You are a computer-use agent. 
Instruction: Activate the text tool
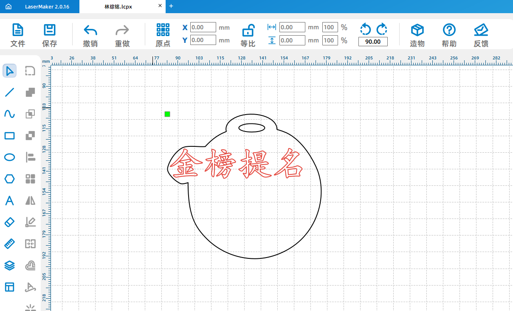[x=9, y=201]
